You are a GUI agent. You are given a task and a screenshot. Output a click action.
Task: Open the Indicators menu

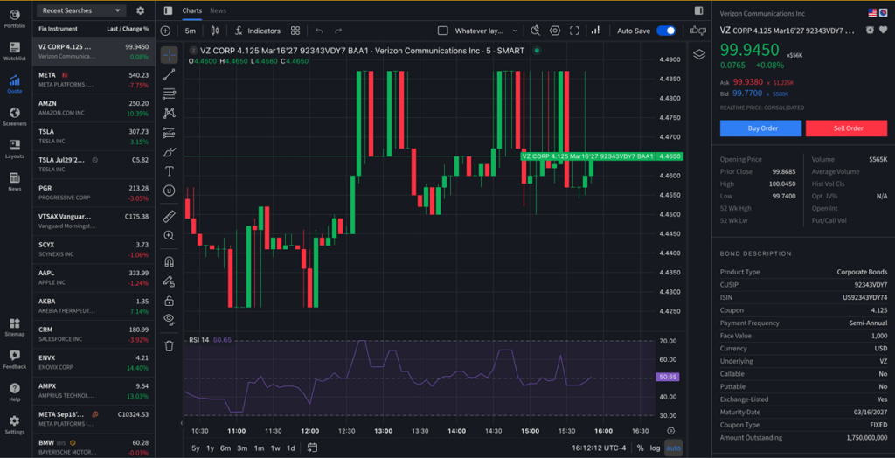coord(258,31)
